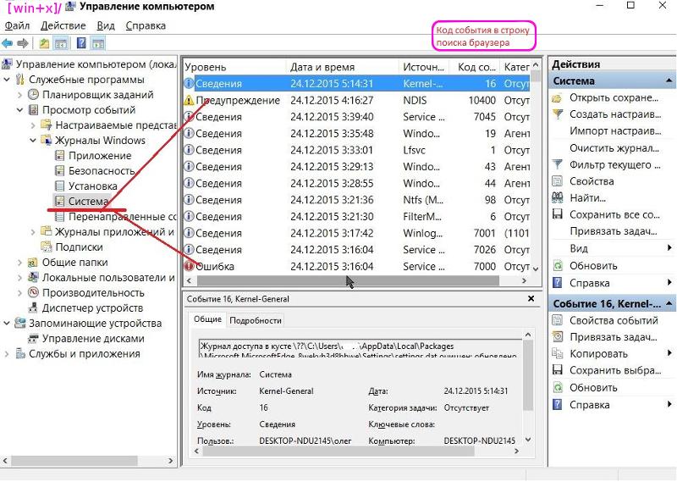Image resolution: width=677 pixels, height=482 pixels.
Task: Click the Просмотр событий tree icon
Action: pyautogui.click(x=33, y=110)
